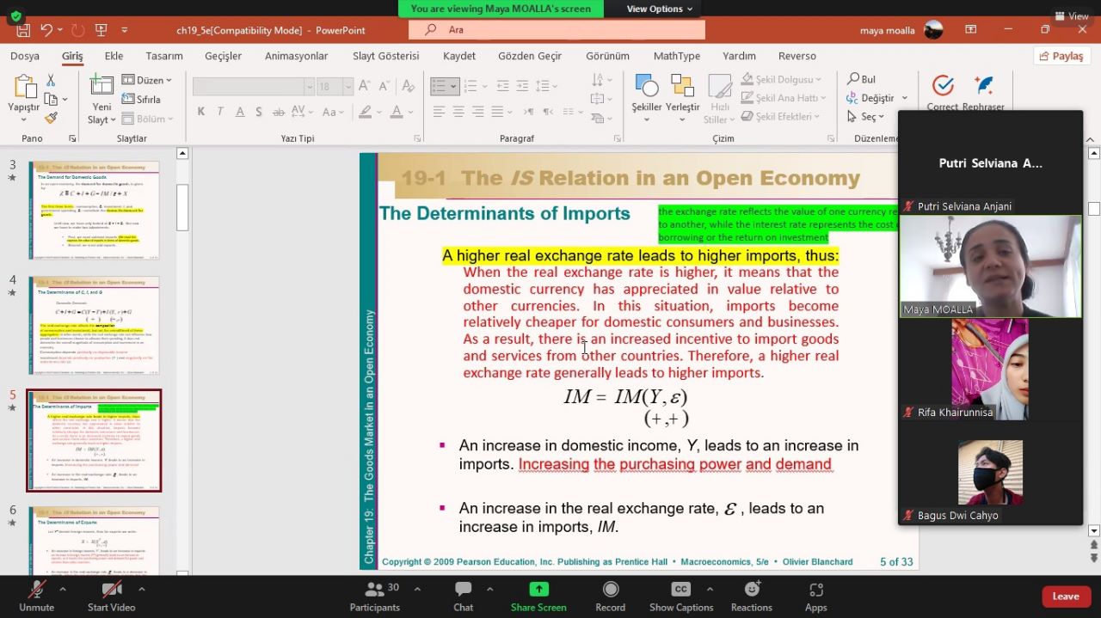Increase font size with the larger A

(364, 86)
